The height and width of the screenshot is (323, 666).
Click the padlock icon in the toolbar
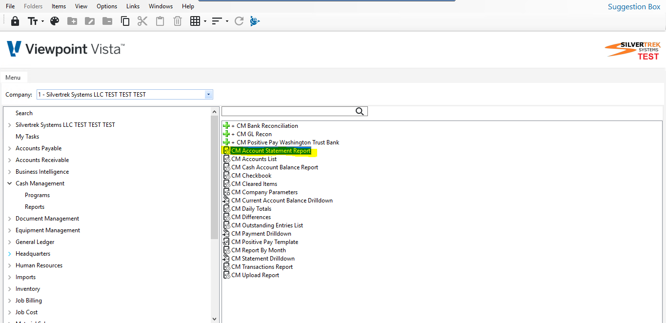pyautogui.click(x=15, y=21)
